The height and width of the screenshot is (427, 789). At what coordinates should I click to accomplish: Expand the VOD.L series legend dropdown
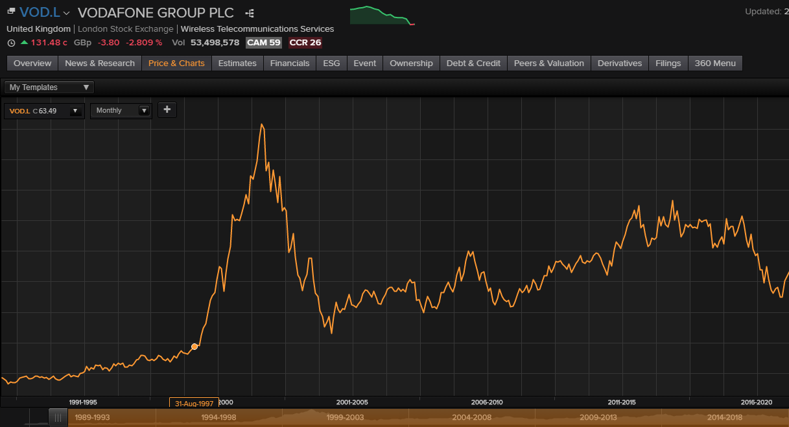click(75, 111)
